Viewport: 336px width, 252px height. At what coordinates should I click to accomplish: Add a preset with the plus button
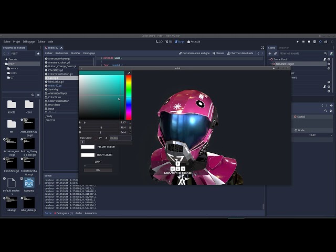pos(82,142)
